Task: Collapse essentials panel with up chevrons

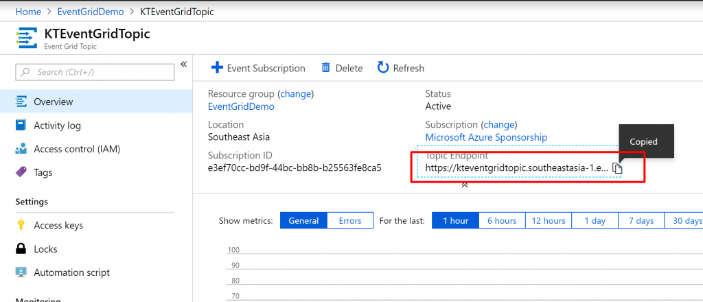Action: 465,185
